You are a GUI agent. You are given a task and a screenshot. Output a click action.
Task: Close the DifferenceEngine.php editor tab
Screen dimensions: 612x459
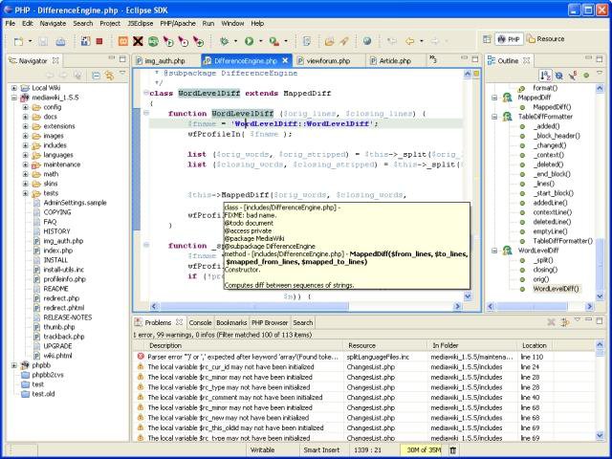tap(284, 60)
